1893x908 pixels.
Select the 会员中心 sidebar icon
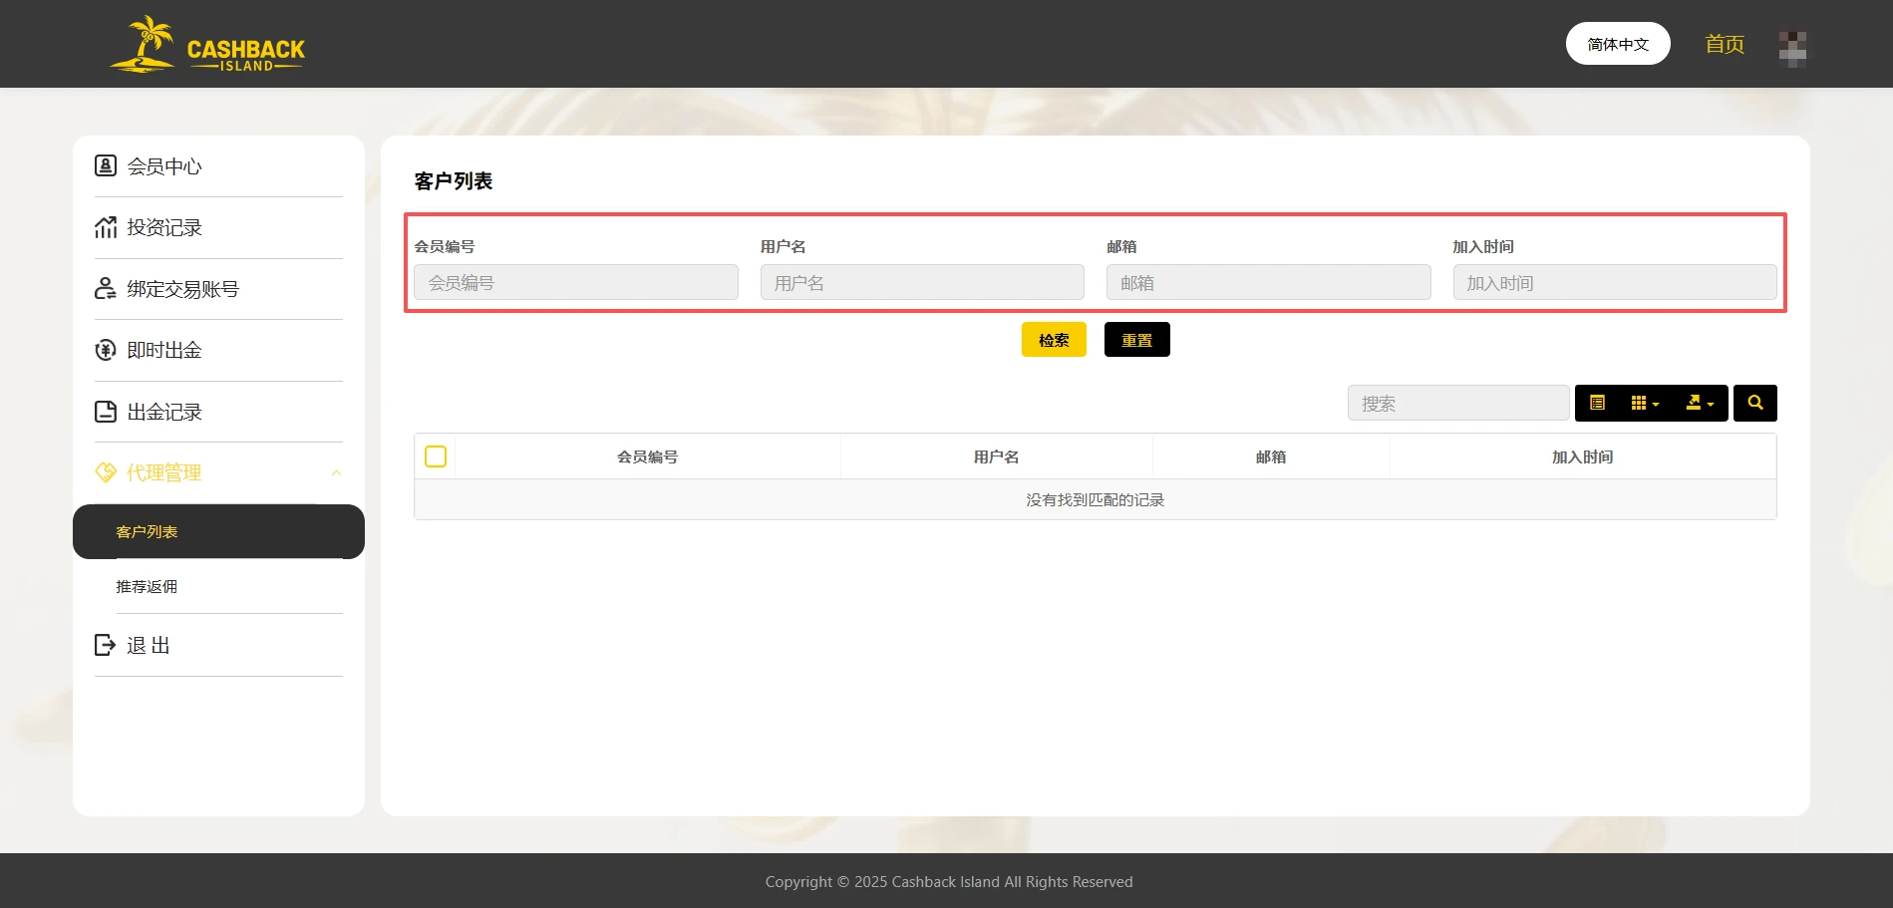105,165
